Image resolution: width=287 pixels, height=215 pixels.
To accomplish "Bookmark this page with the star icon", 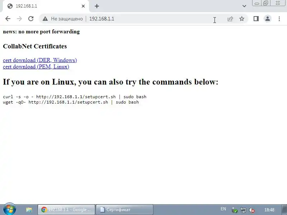I will tap(242, 19).
